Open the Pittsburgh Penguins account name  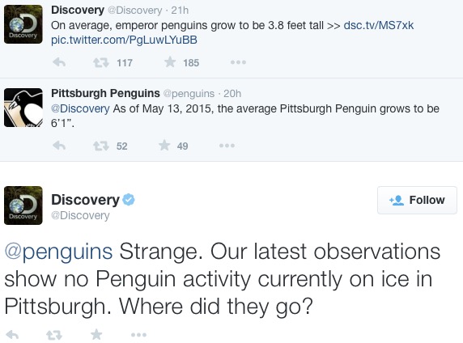tap(105, 93)
